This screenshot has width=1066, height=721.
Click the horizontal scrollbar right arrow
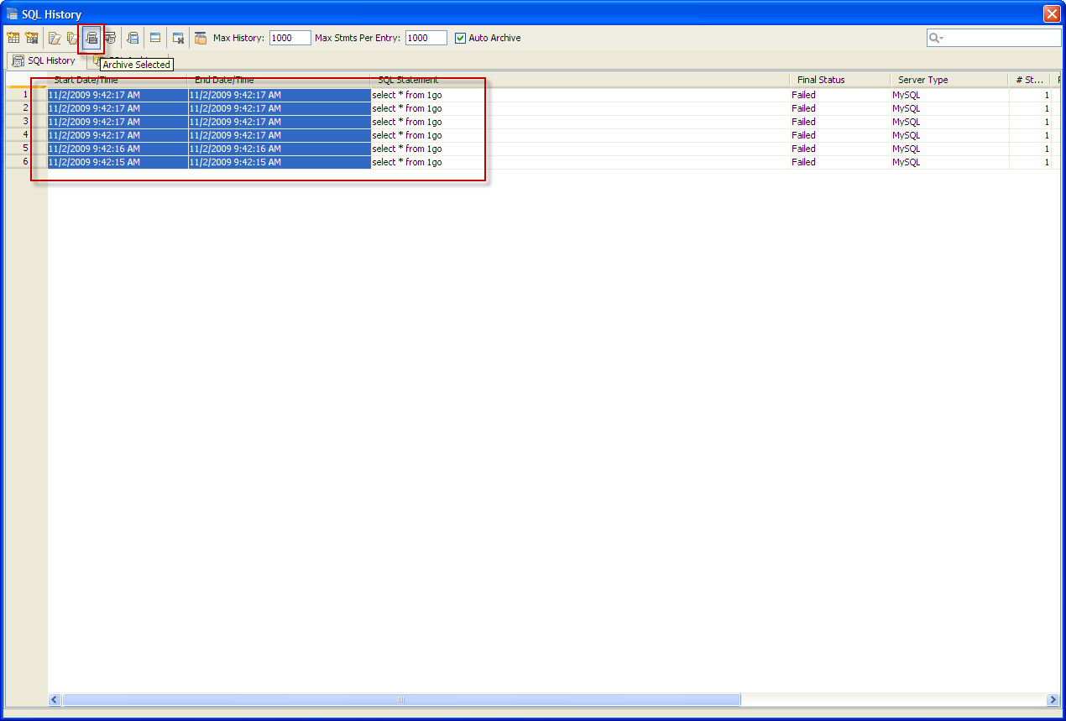pyautogui.click(x=1053, y=699)
